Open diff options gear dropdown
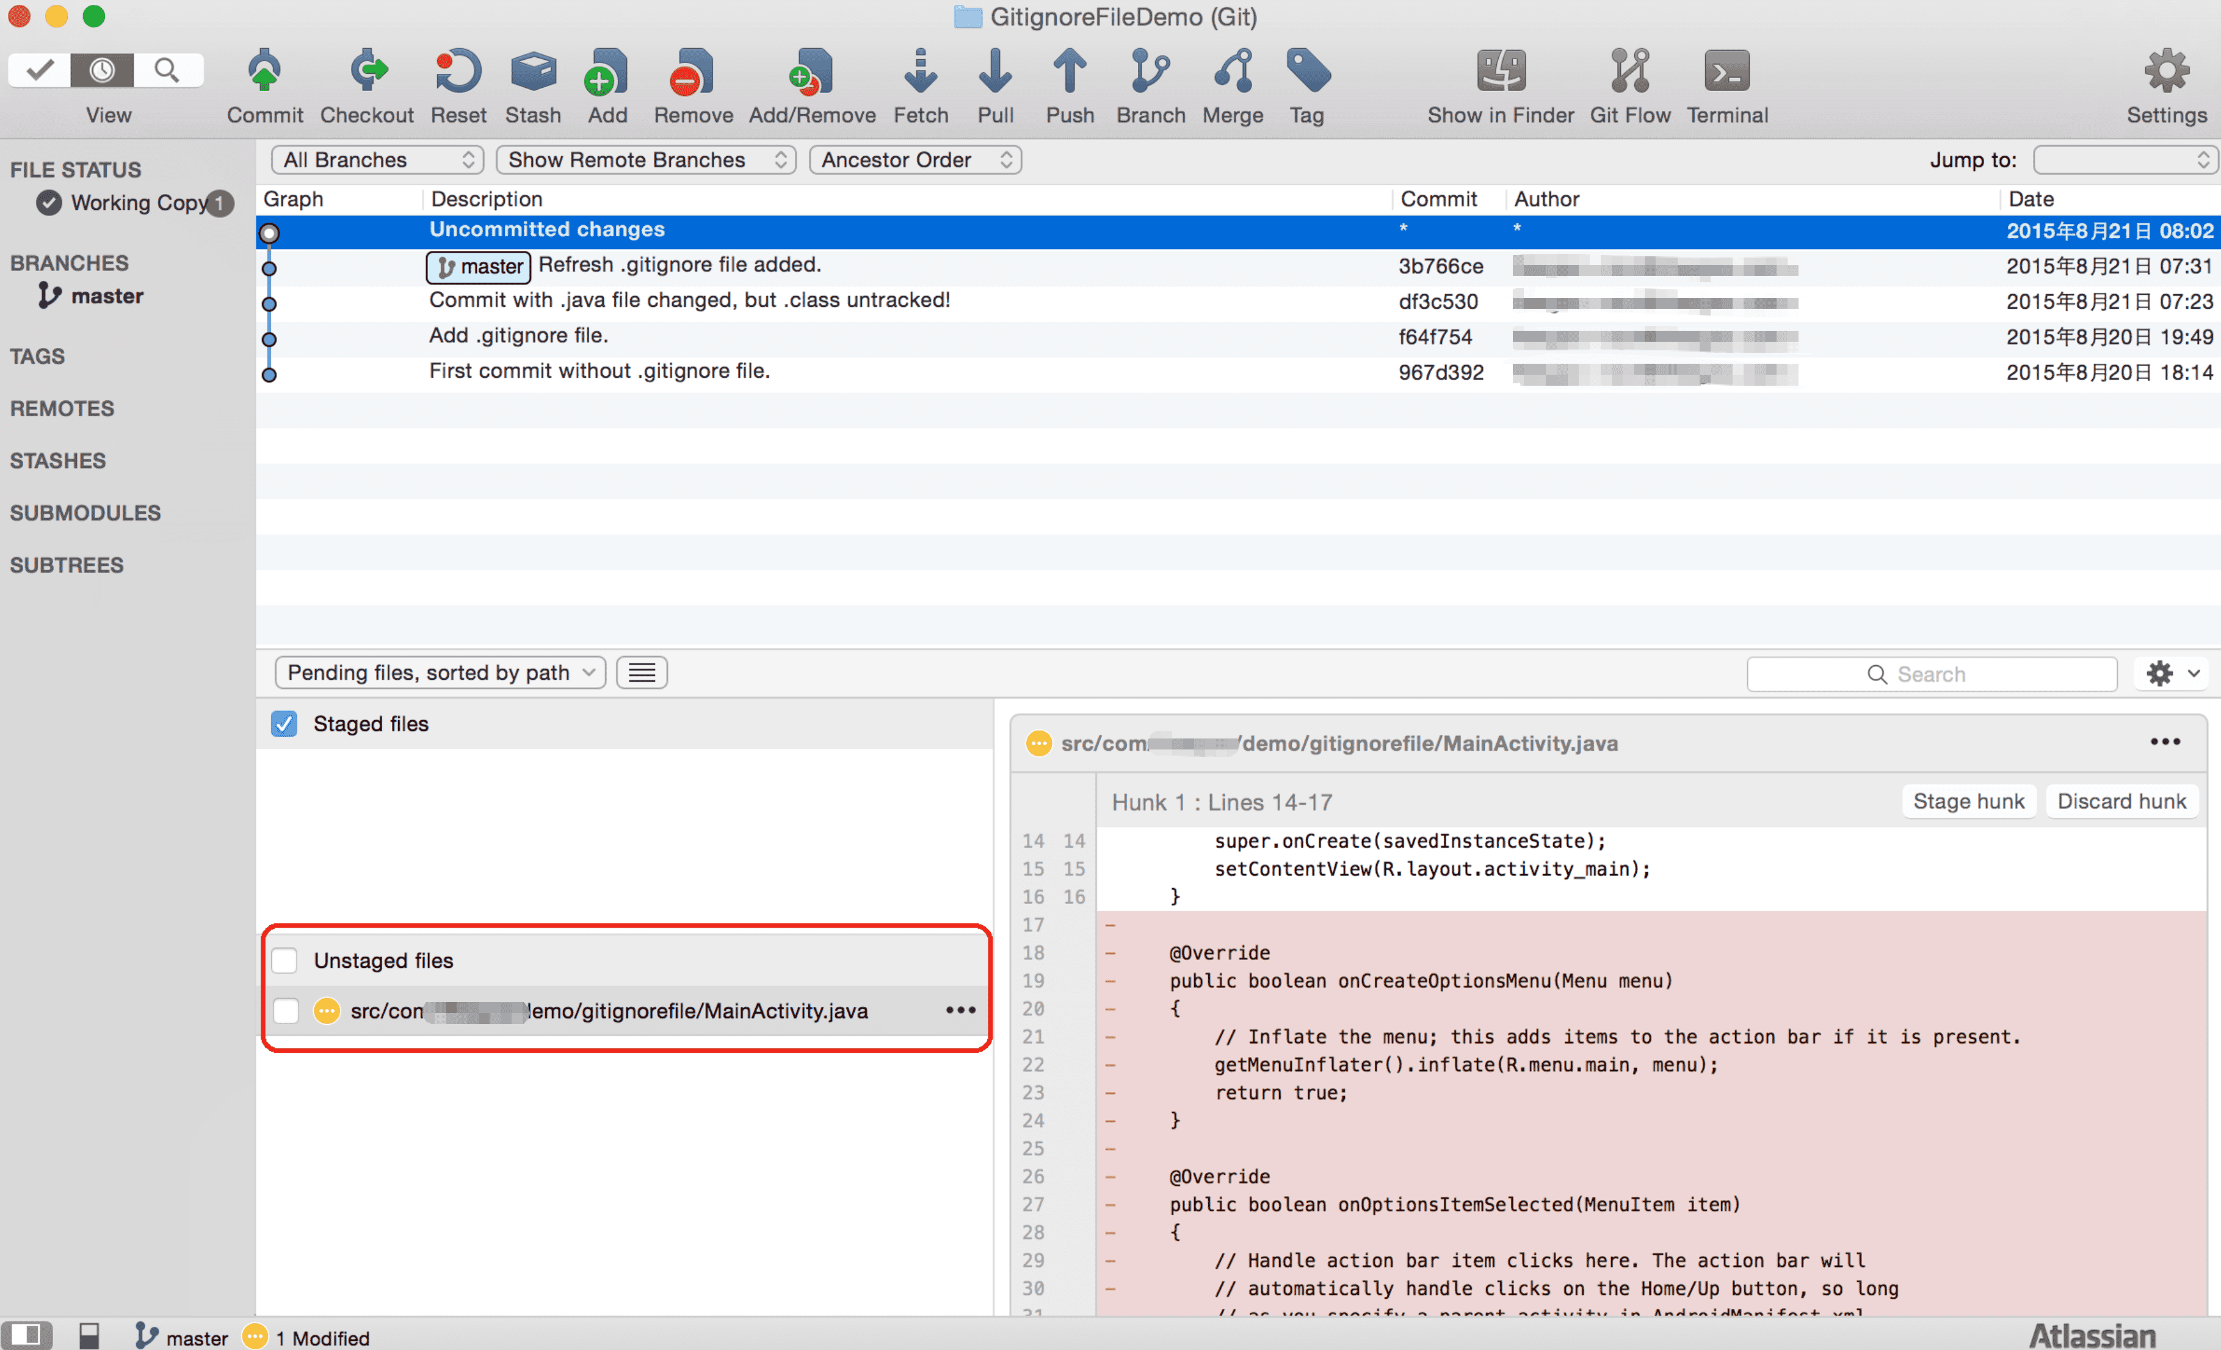The height and width of the screenshot is (1350, 2221). tap(2172, 673)
